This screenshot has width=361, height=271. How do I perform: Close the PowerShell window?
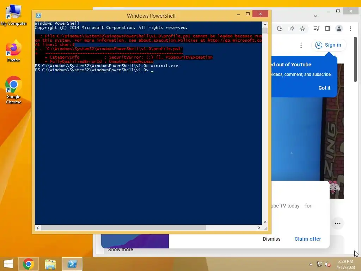[x=261, y=14]
